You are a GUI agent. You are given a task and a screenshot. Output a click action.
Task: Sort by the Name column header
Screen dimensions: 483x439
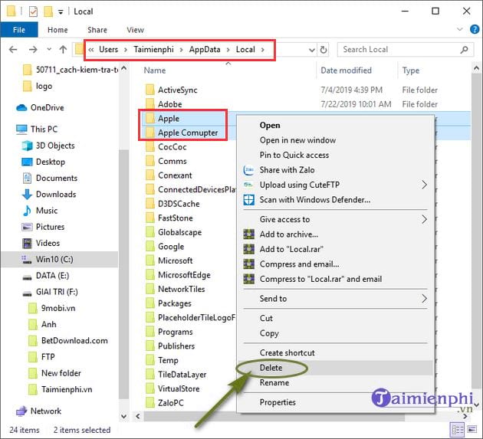[155, 70]
